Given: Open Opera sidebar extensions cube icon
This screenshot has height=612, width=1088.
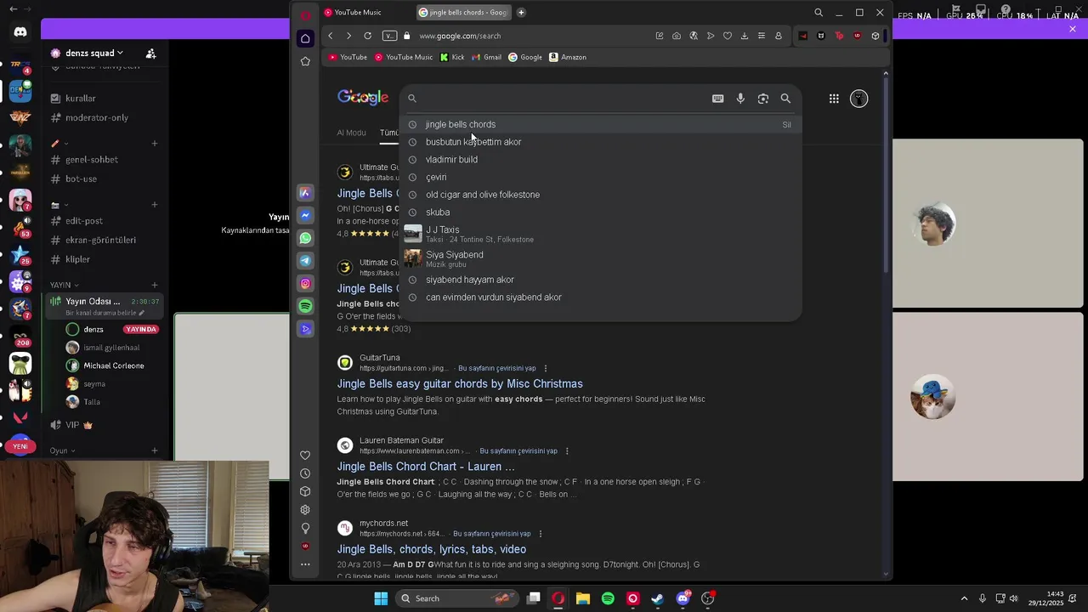Looking at the screenshot, I should (305, 491).
